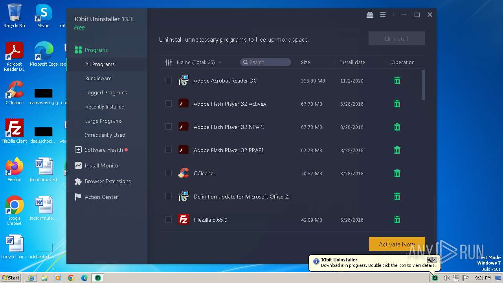
Task: Click trash icon for Definition update row
Action: (397, 197)
